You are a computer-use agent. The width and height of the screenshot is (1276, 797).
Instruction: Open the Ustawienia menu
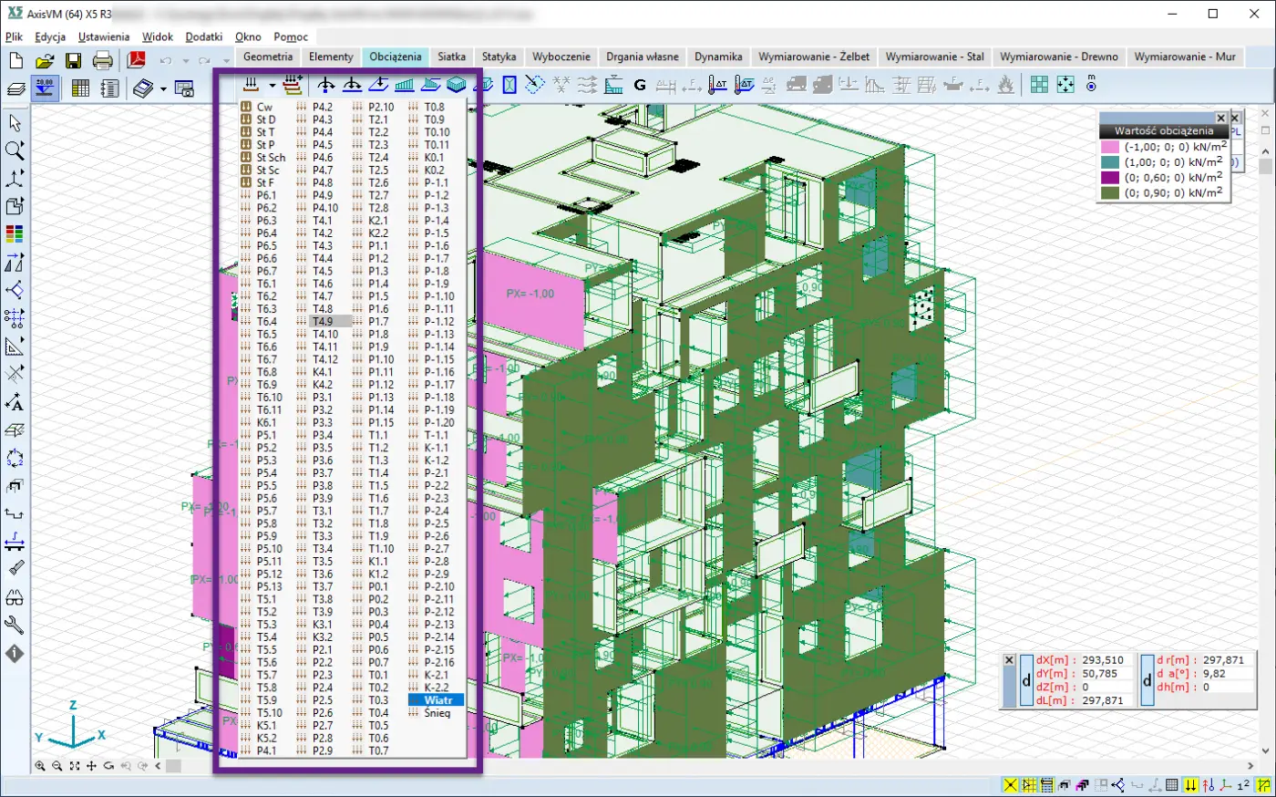(x=103, y=37)
